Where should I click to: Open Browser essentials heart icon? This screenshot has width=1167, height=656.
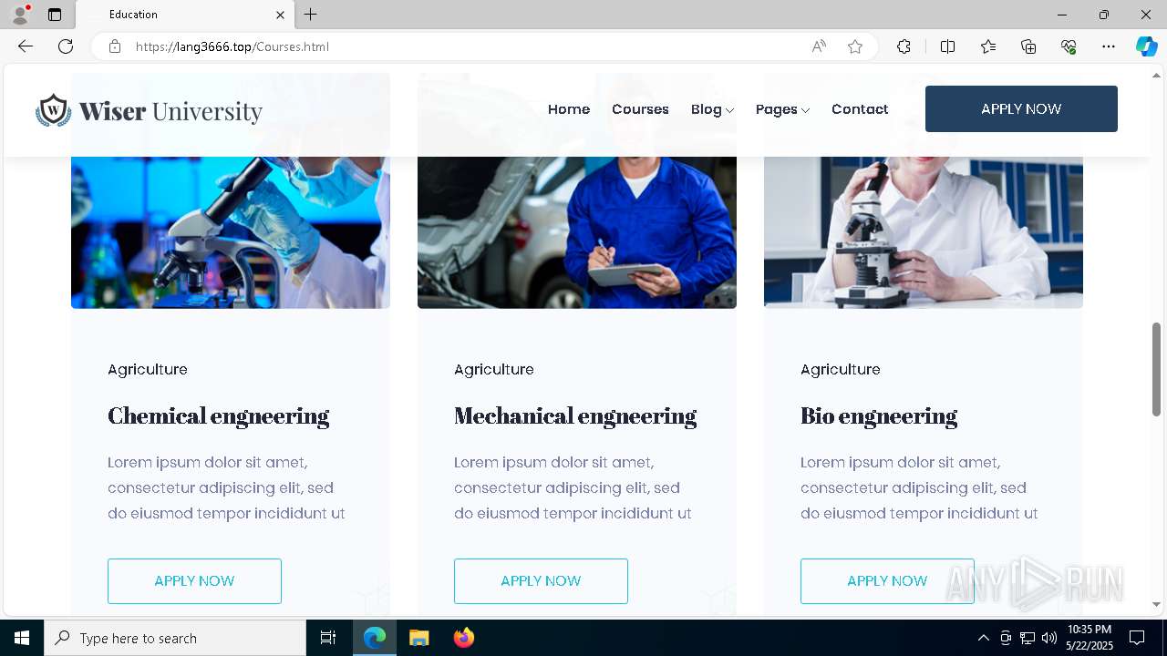pyautogui.click(x=1069, y=46)
